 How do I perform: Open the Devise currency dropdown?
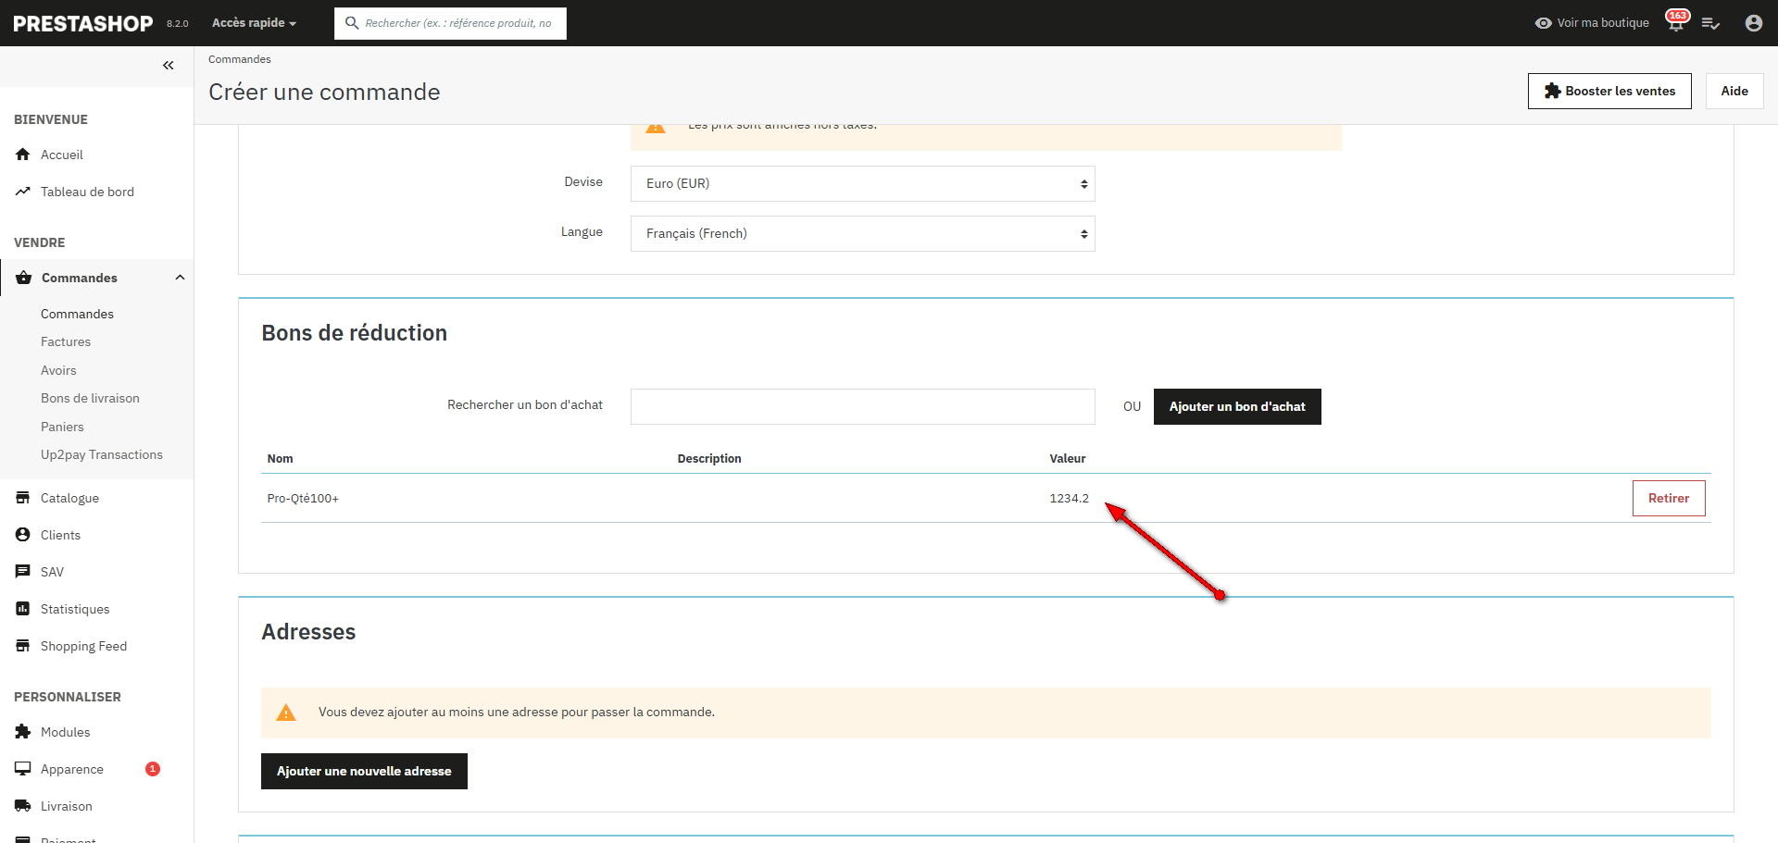click(863, 183)
